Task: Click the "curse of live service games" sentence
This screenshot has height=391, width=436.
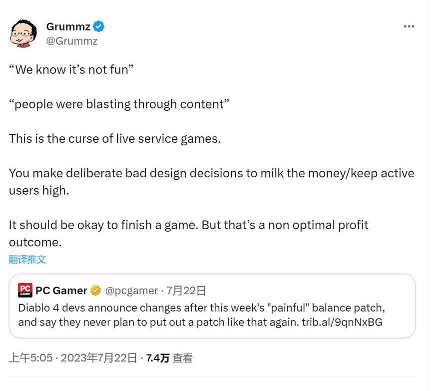Action: click(x=114, y=138)
